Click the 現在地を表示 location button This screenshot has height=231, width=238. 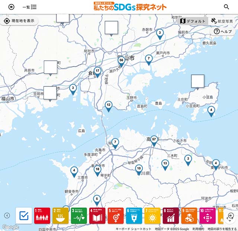pos(19,21)
